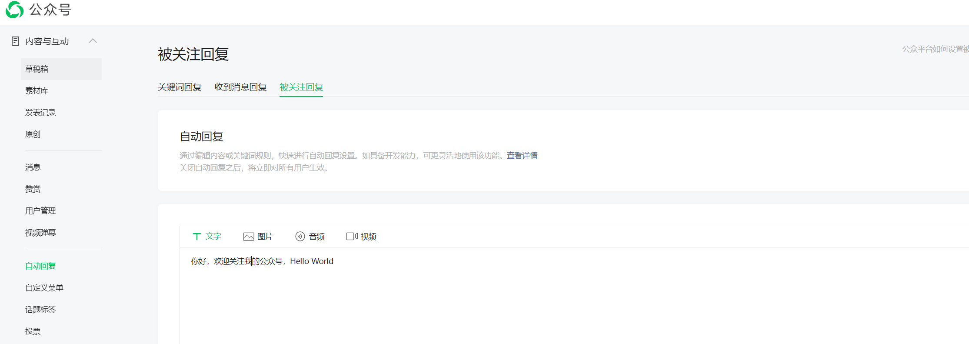Viewport: 969px width, 344px height.
Task: Click the 自动回复 section heading
Action: tap(202, 137)
